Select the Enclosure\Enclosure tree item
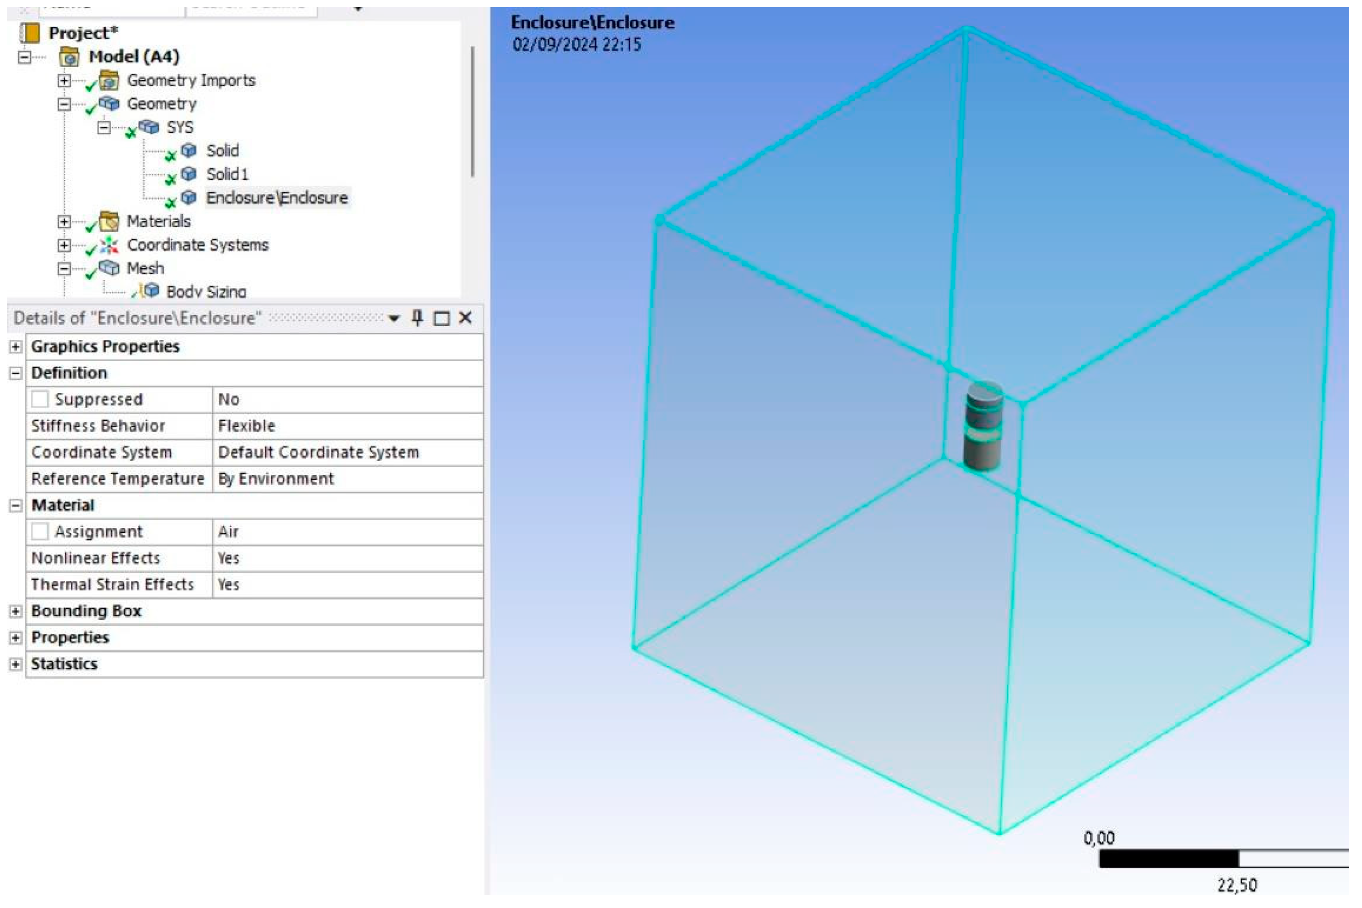 point(277,198)
